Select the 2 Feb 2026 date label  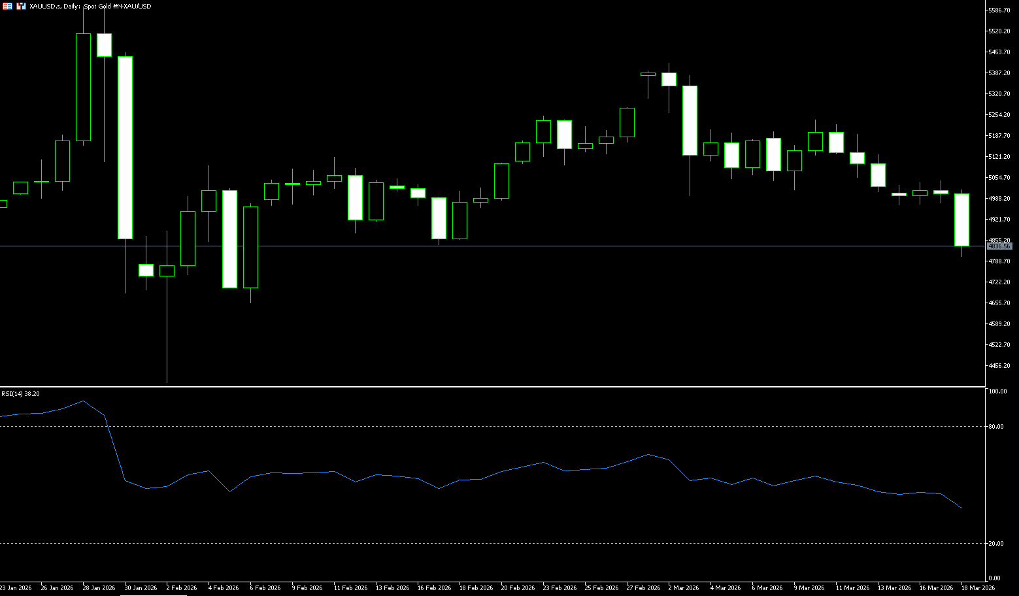pos(182,588)
